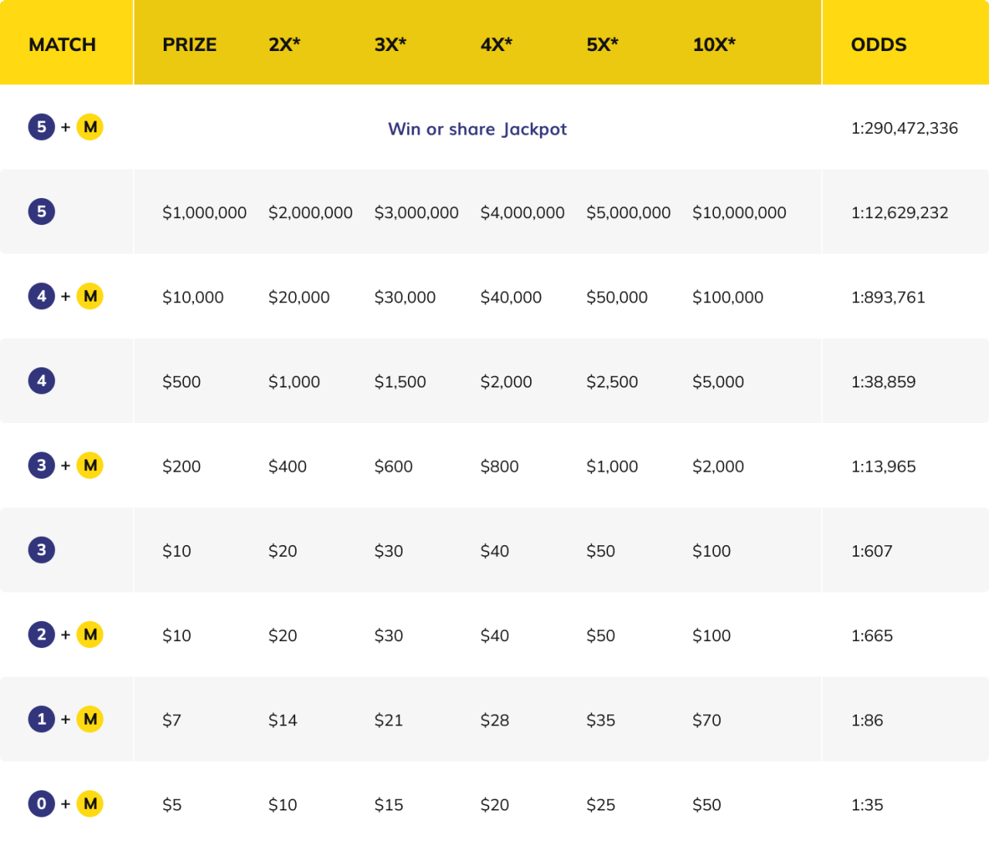
Task: Click the $28 cell
Action: (494, 721)
